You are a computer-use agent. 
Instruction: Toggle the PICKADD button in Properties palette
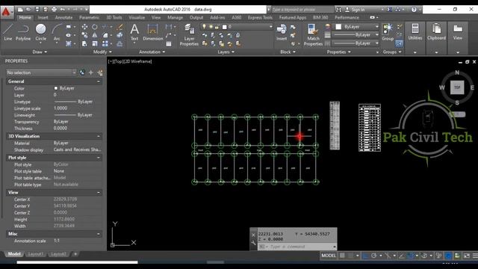(82, 72)
